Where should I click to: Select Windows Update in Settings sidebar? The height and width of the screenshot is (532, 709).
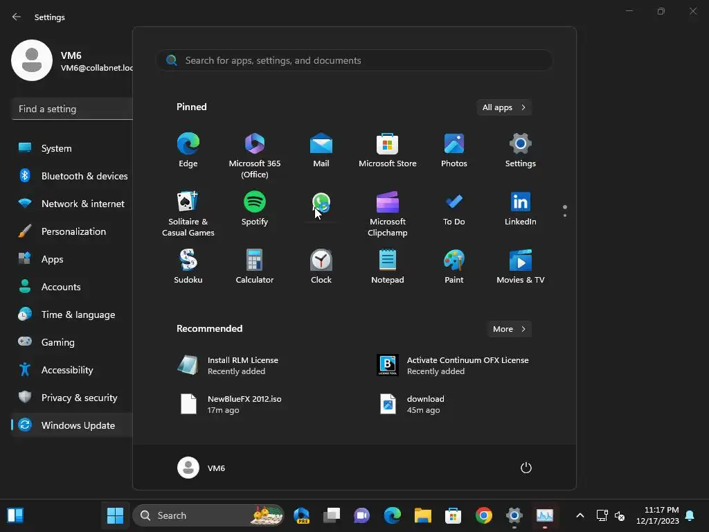72,425
